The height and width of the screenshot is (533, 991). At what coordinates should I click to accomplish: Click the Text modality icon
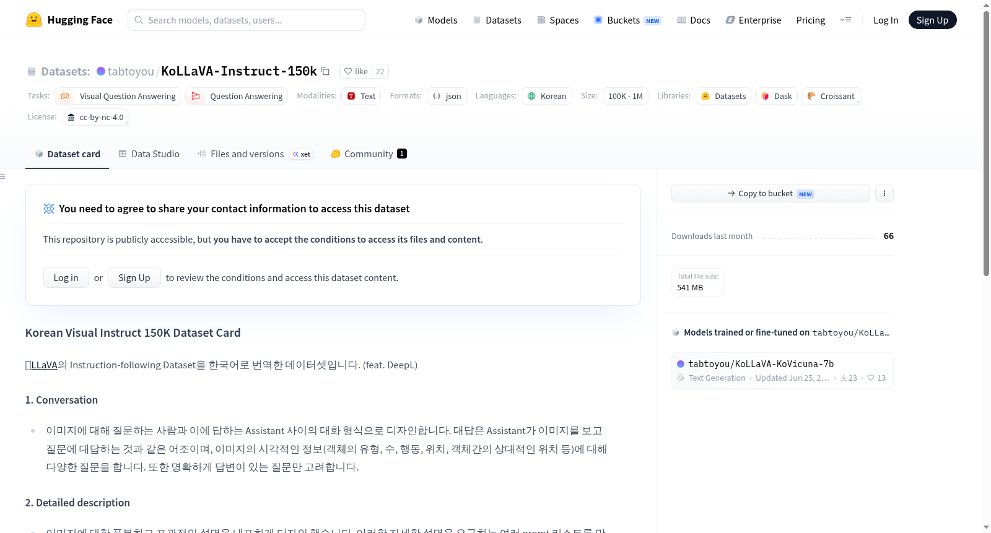click(x=351, y=96)
